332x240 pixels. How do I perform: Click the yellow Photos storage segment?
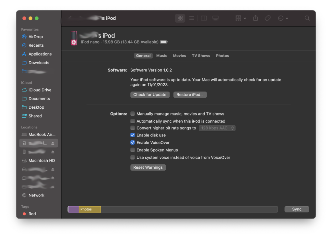tap(90, 209)
